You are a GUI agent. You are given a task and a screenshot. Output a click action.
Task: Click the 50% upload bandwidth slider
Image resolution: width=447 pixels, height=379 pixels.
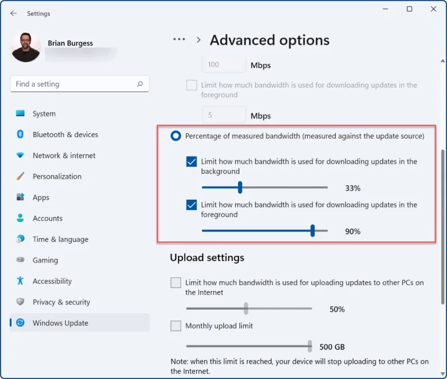click(x=249, y=309)
